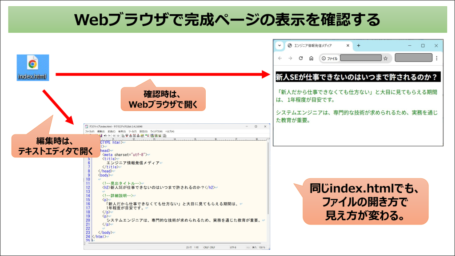The image size is (455, 256).
Task: Click the browser forward arrow
Action: [290, 58]
